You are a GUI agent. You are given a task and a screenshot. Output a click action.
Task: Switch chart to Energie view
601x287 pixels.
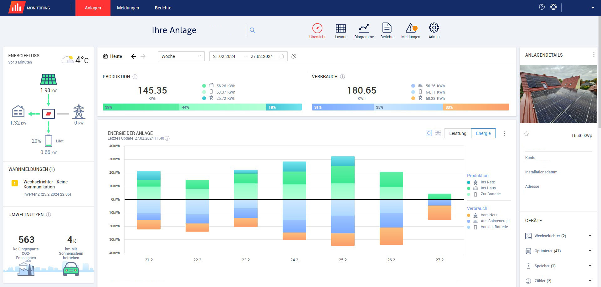click(483, 133)
